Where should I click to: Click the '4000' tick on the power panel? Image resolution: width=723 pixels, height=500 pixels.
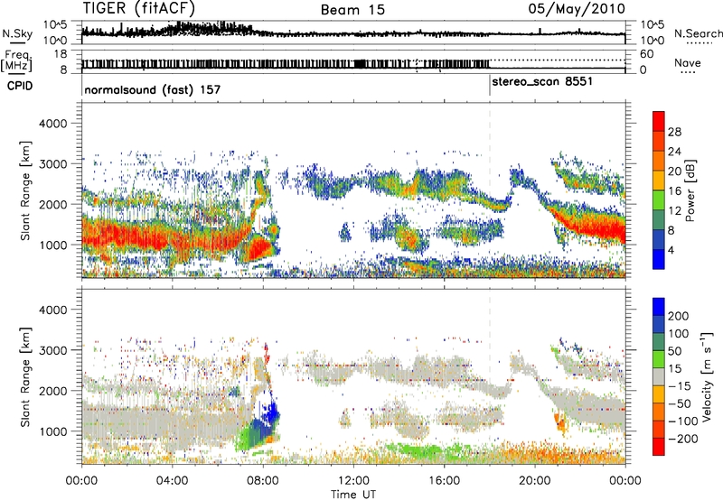coord(52,124)
